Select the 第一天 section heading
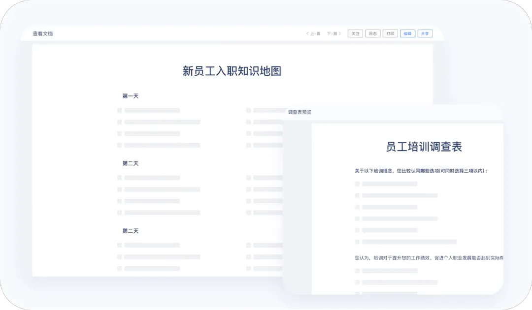The height and width of the screenshot is (310, 532). pyautogui.click(x=131, y=96)
